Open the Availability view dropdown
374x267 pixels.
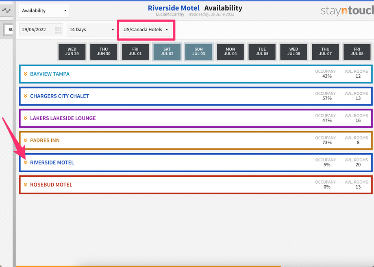point(44,11)
